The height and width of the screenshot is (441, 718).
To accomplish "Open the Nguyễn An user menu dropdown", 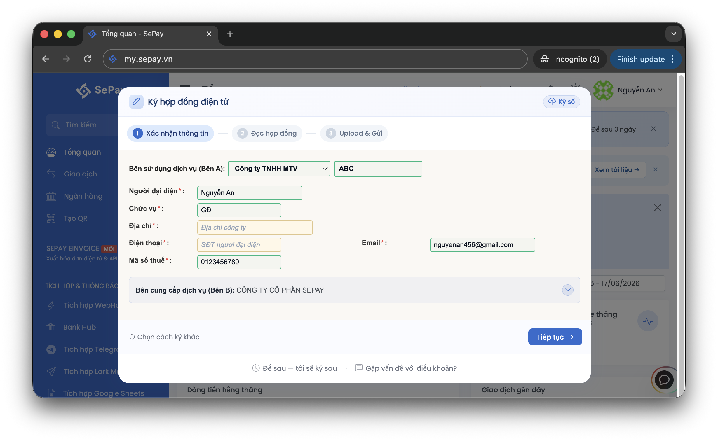I will coord(640,90).
